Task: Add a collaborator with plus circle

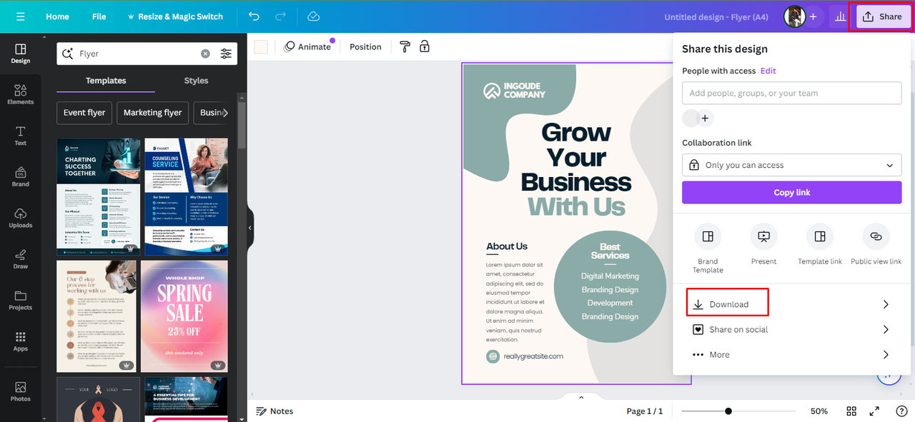Action: click(706, 119)
